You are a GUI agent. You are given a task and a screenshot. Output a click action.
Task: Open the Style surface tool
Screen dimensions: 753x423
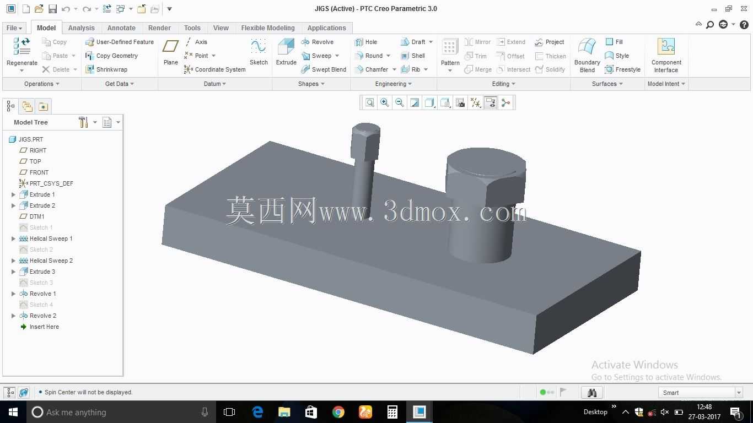pyautogui.click(x=617, y=56)
